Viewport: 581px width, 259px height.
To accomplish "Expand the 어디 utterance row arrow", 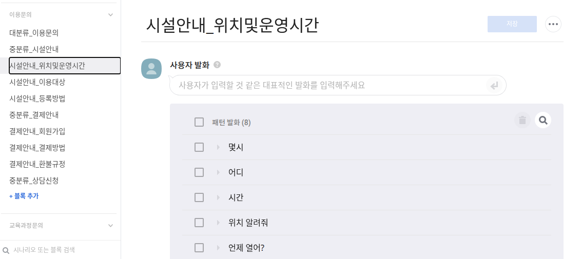I will (x=218, y=172).
